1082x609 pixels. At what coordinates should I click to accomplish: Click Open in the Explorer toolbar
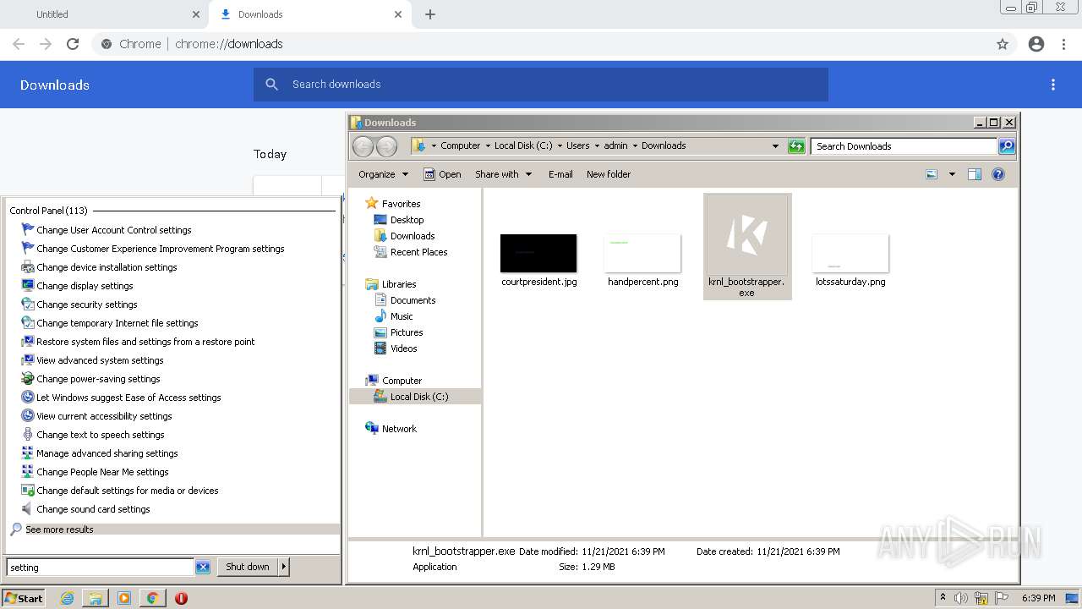point(442,174)
